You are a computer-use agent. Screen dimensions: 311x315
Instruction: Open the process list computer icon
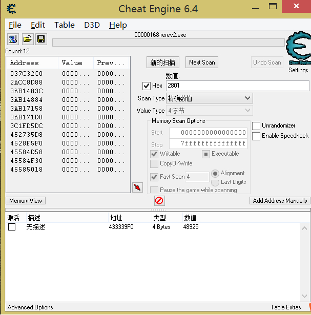(13, 39)
